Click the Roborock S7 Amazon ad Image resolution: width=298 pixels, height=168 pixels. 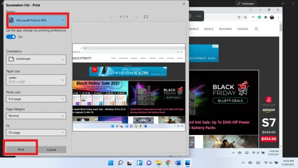tap(269, 119)
